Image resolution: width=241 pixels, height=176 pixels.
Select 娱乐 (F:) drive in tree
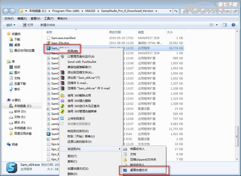17,123
